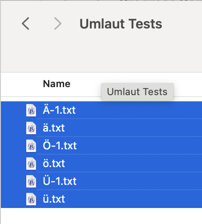202x224 pixels.
Task: Choose the Ö-1.txt file name
Action: tap(60, 145)
